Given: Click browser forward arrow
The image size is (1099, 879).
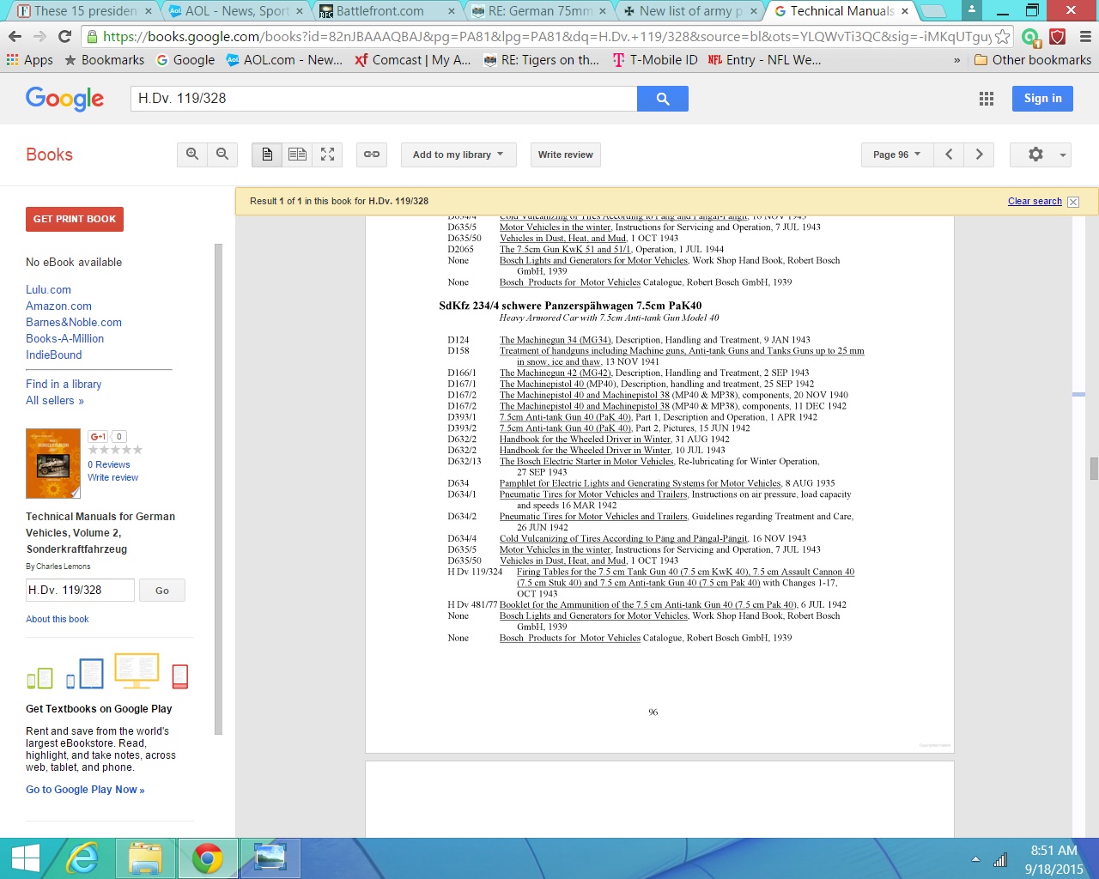Looking at the screenshot, I should point(39,36).
